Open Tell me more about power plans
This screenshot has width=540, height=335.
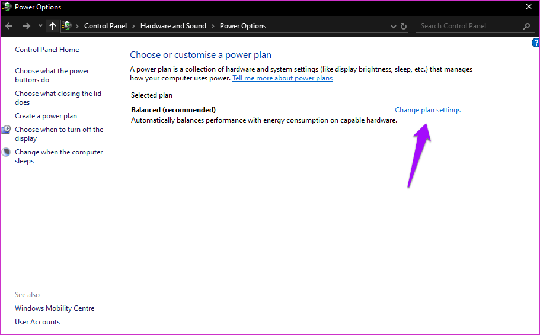click(x=282, y=78)
